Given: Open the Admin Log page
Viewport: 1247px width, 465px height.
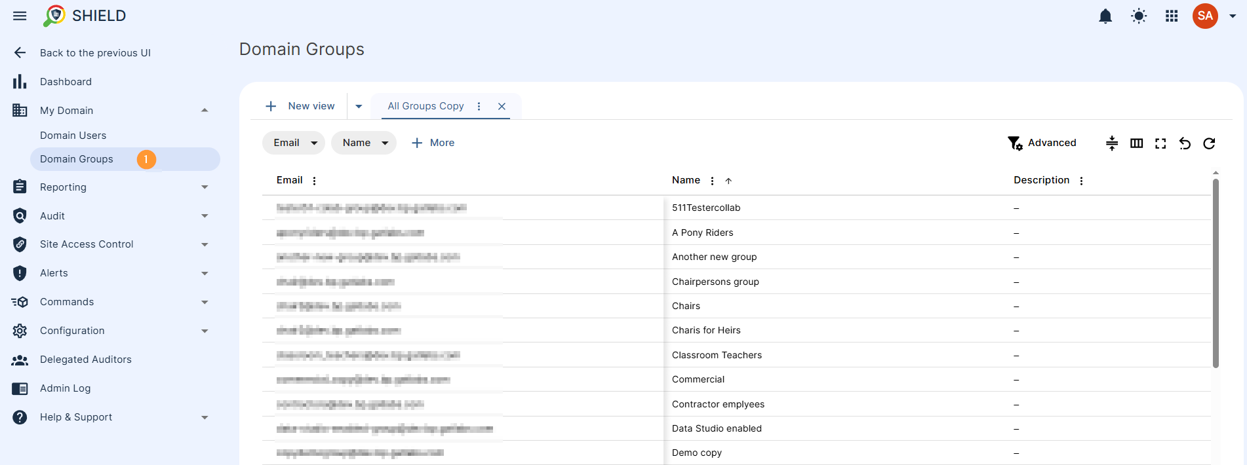Looking at the screenshot, I should (65, 388).
